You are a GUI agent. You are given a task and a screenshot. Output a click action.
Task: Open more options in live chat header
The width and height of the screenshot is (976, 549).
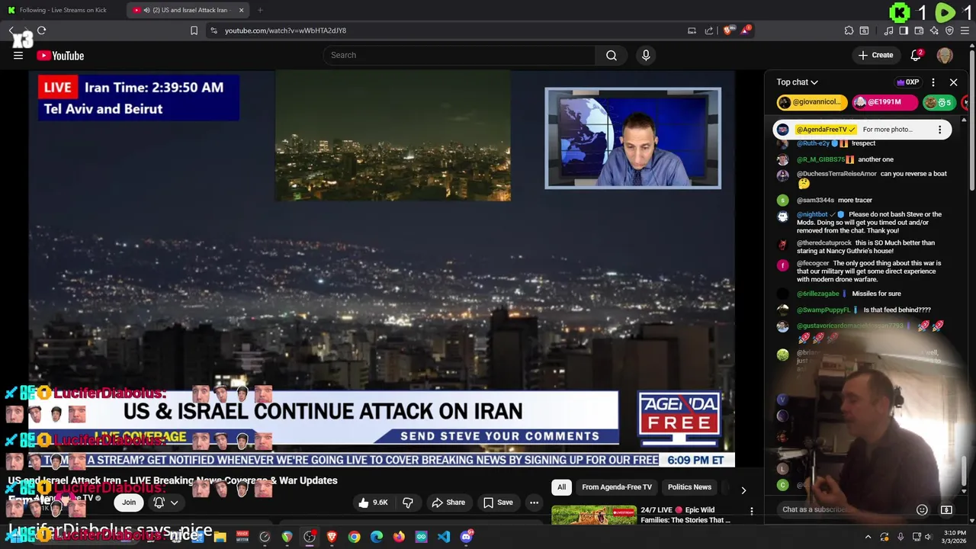[933, 82]
